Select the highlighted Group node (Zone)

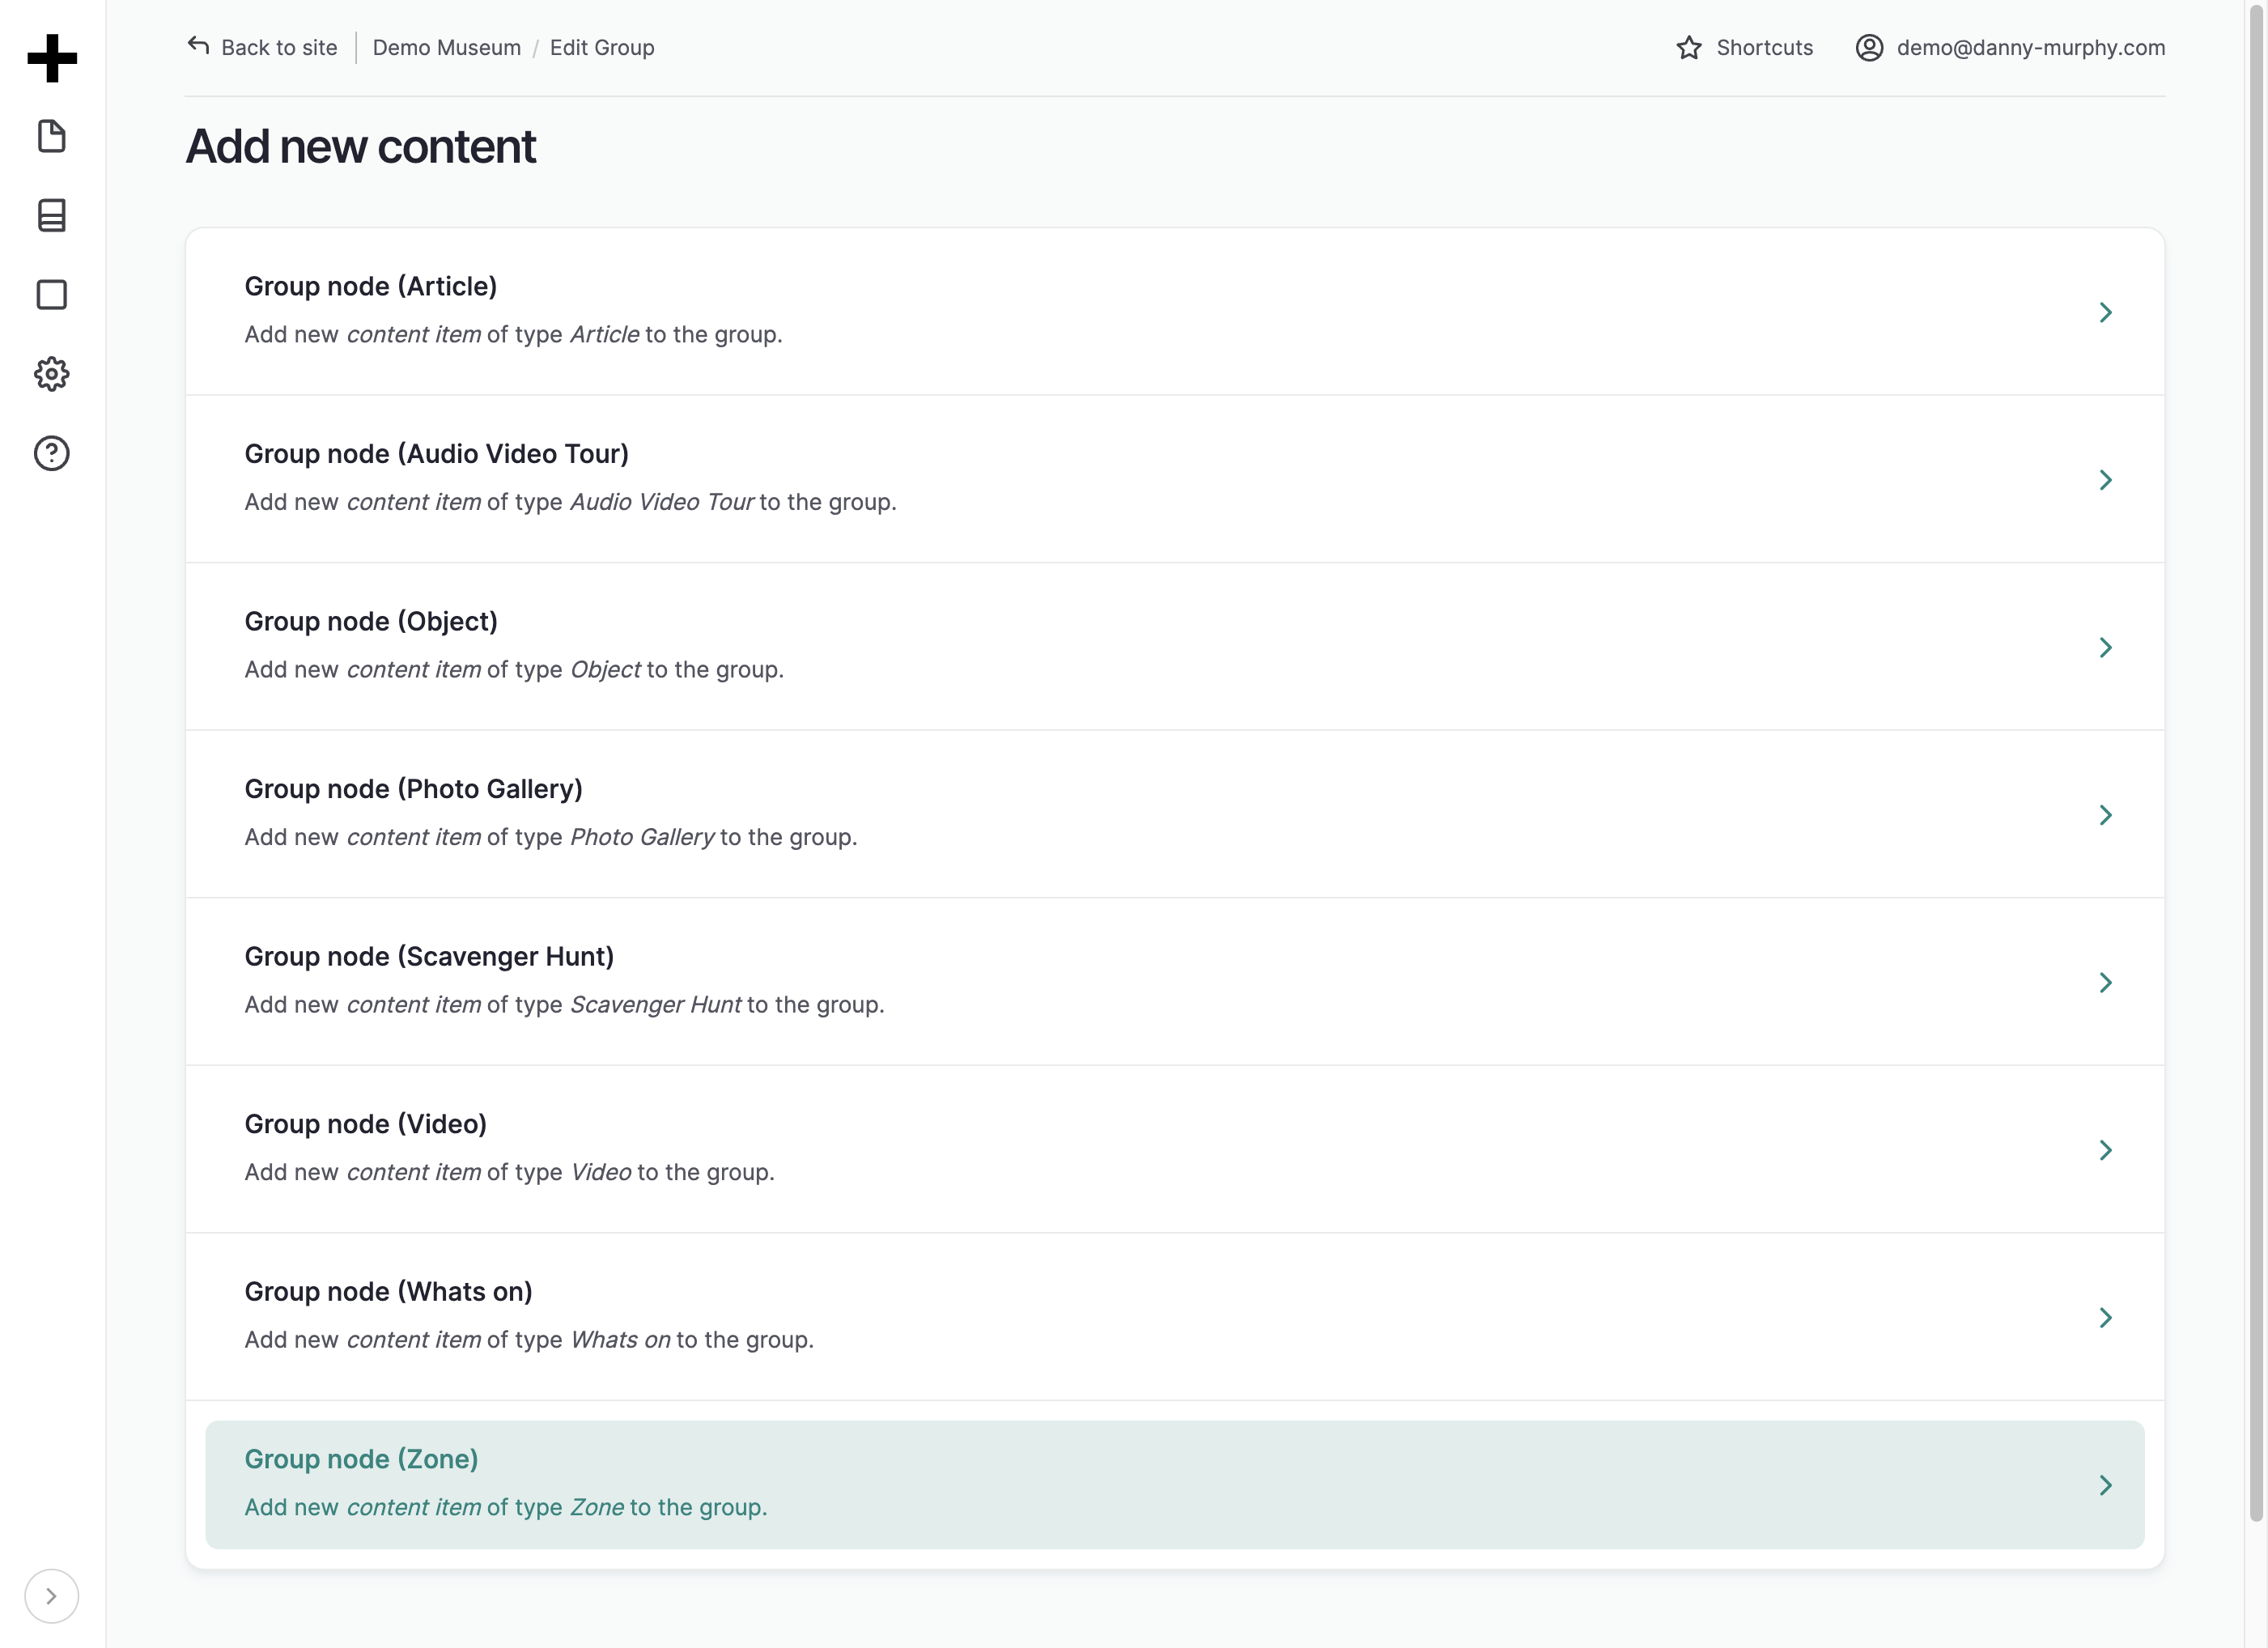tap(1175, 1484)
